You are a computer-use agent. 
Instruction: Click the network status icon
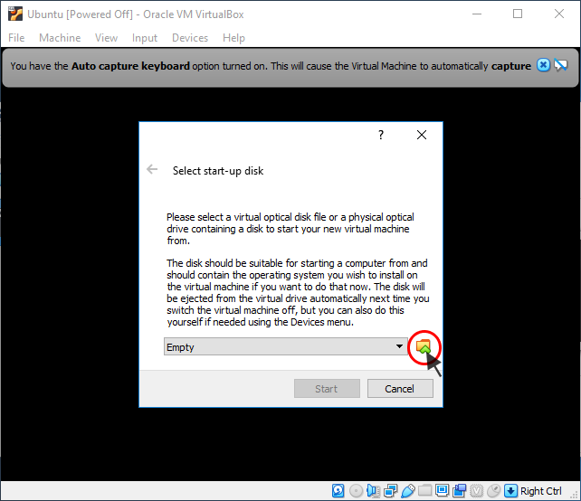[x=390, y=491]
